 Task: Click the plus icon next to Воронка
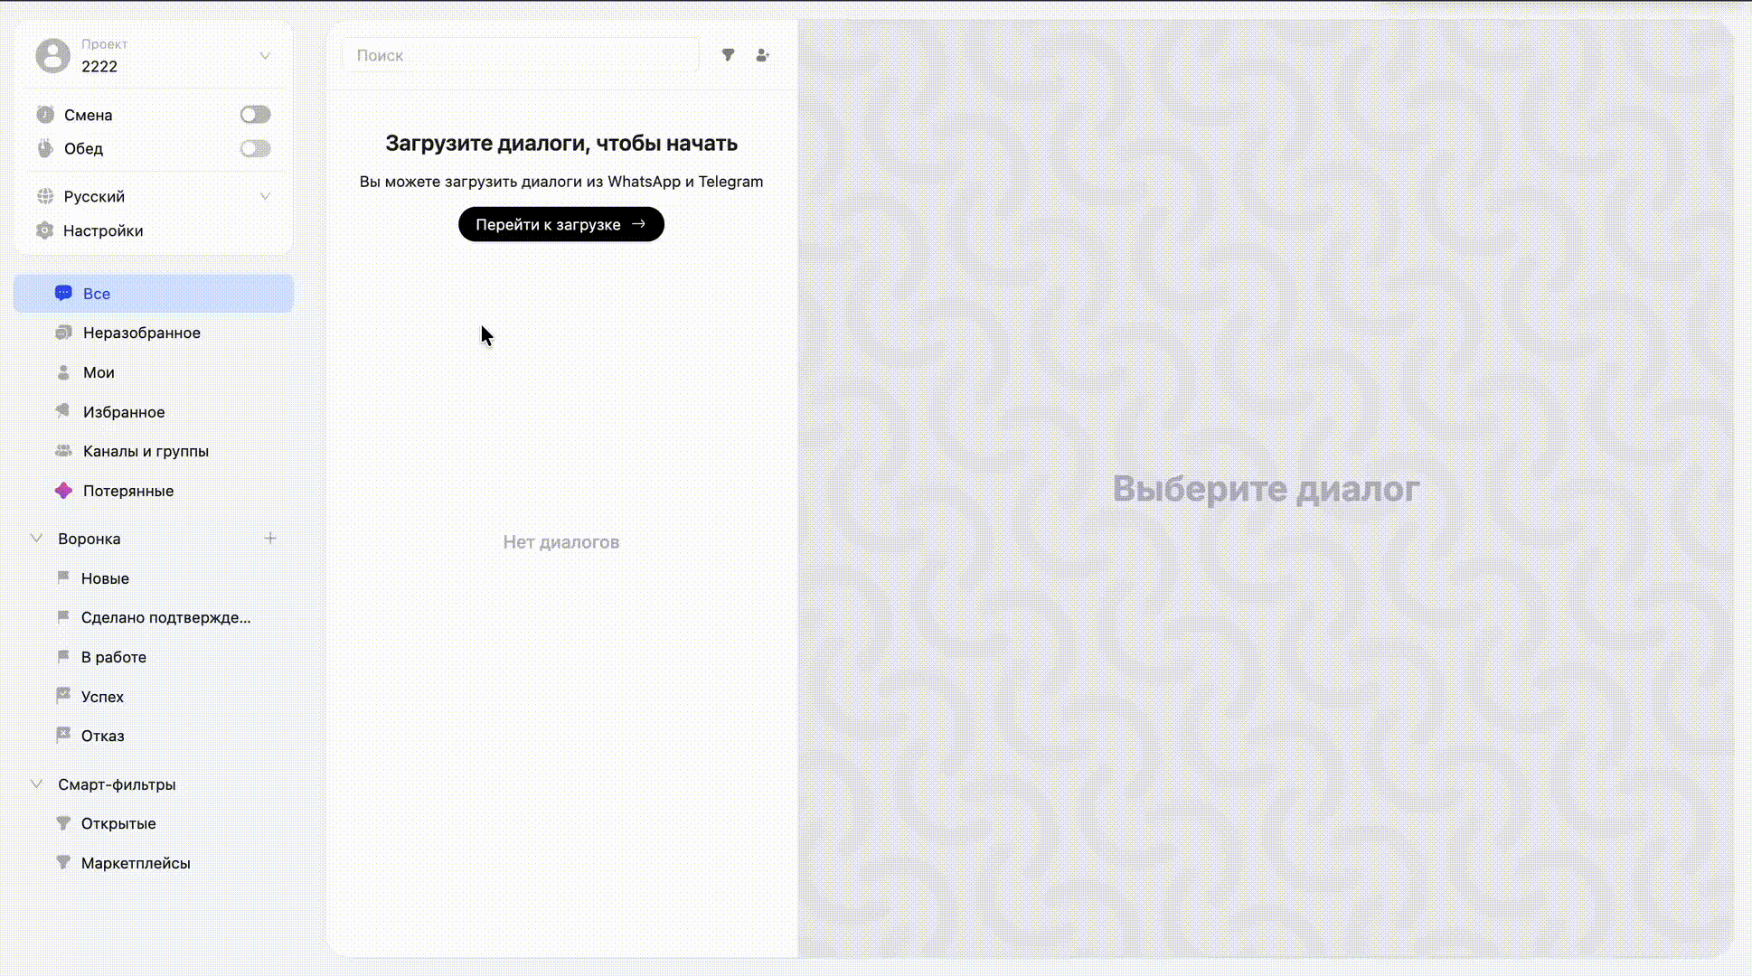click(x=270, y=539)
